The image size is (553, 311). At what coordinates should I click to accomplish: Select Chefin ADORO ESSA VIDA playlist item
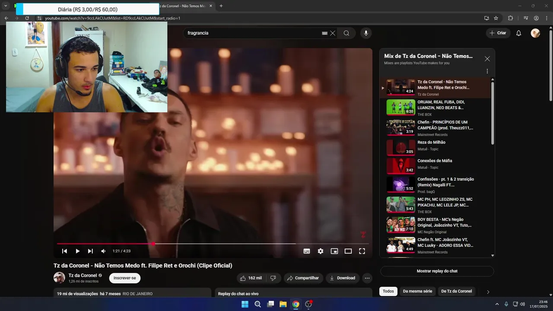[435, 246]
